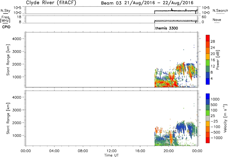Click the "10^5" tick beside the N.Sky label

tap(17, 8)
